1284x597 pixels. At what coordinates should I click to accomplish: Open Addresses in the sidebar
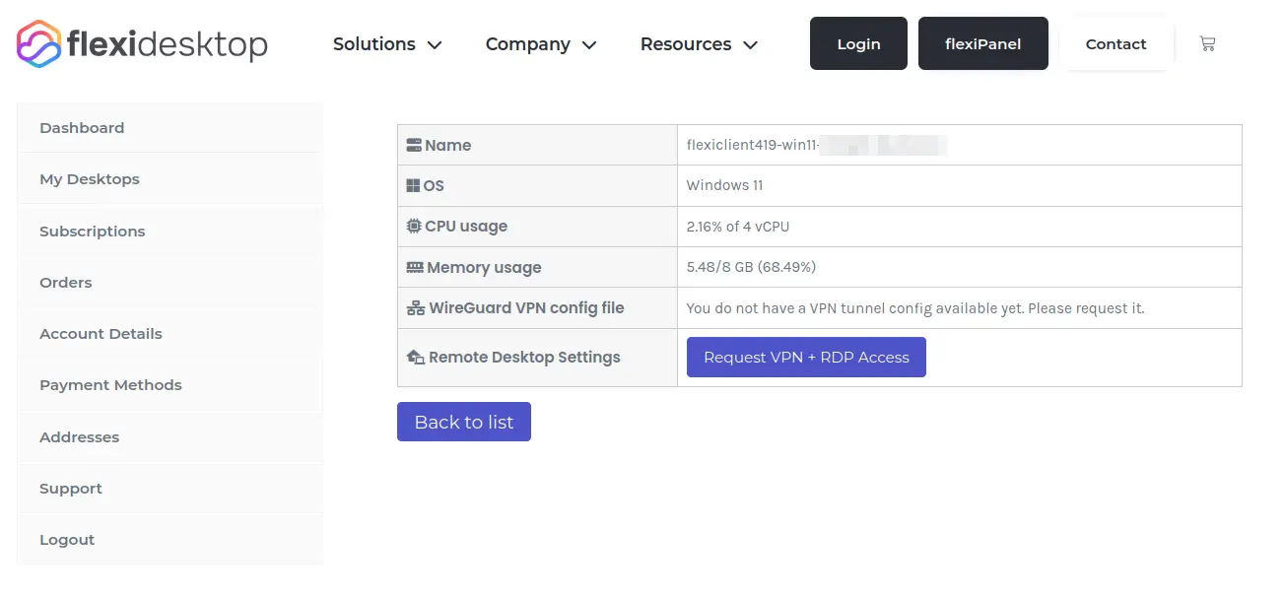tap(170, 437)
